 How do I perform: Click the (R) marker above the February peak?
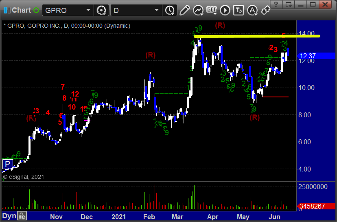[151, 55]
